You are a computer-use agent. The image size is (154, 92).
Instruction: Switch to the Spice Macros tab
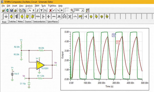click(x=53, y=21)
